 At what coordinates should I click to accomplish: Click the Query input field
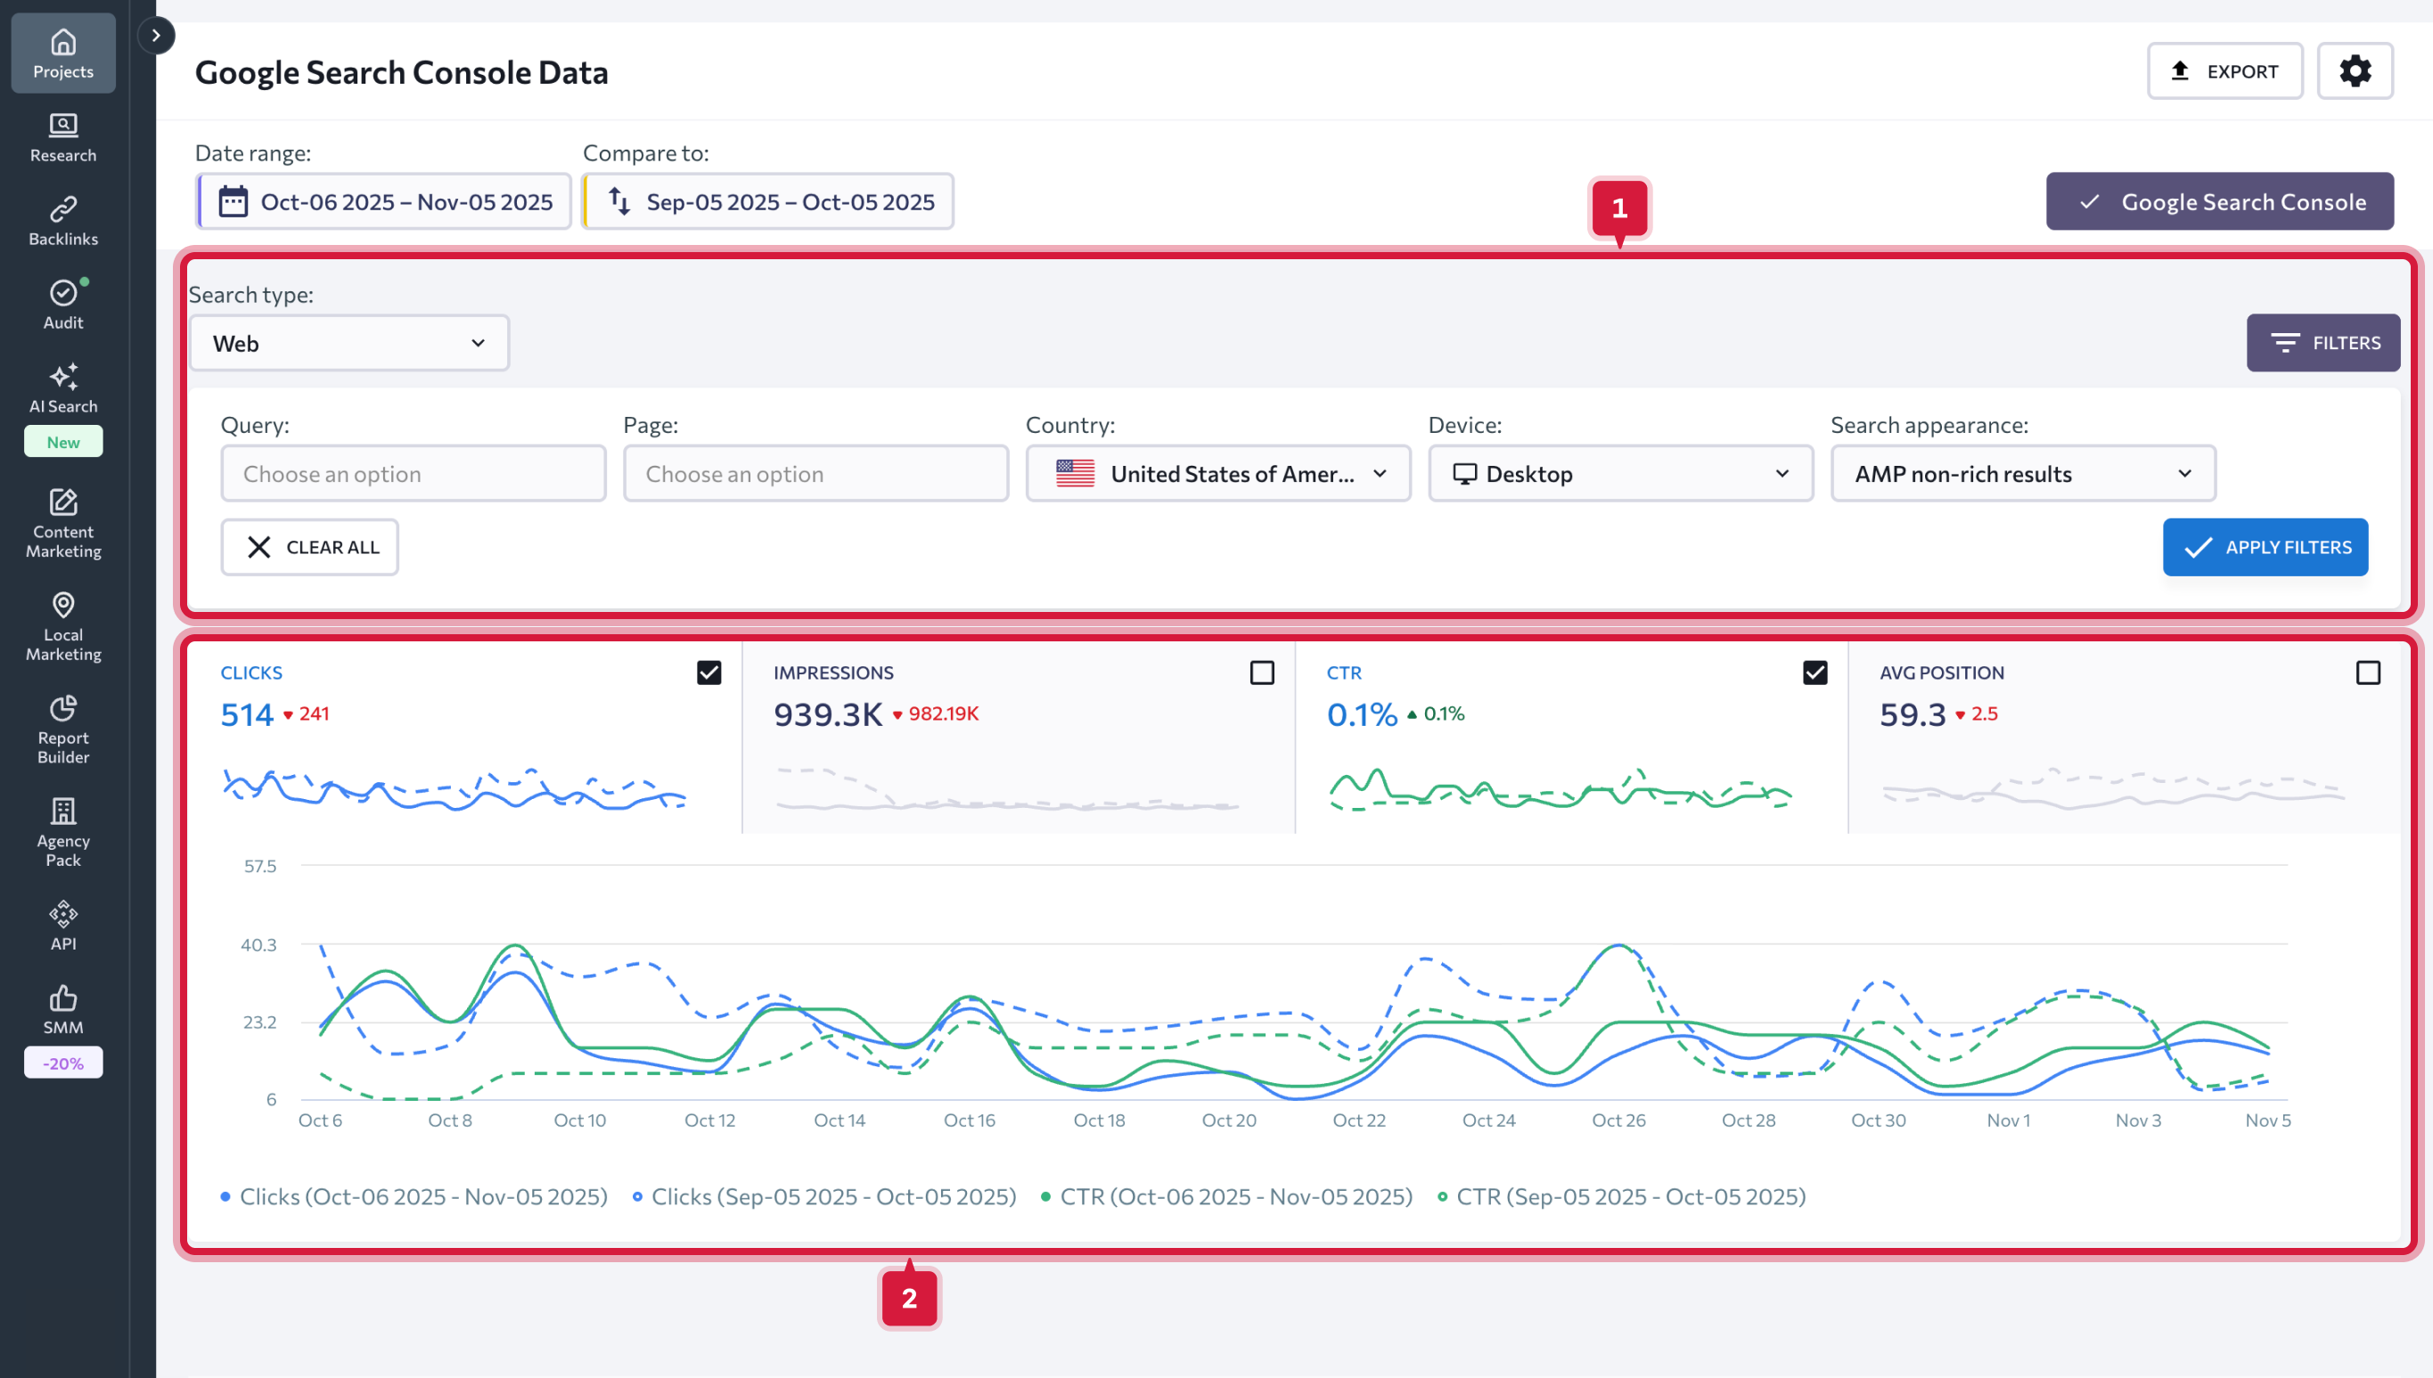pos(414,473)
